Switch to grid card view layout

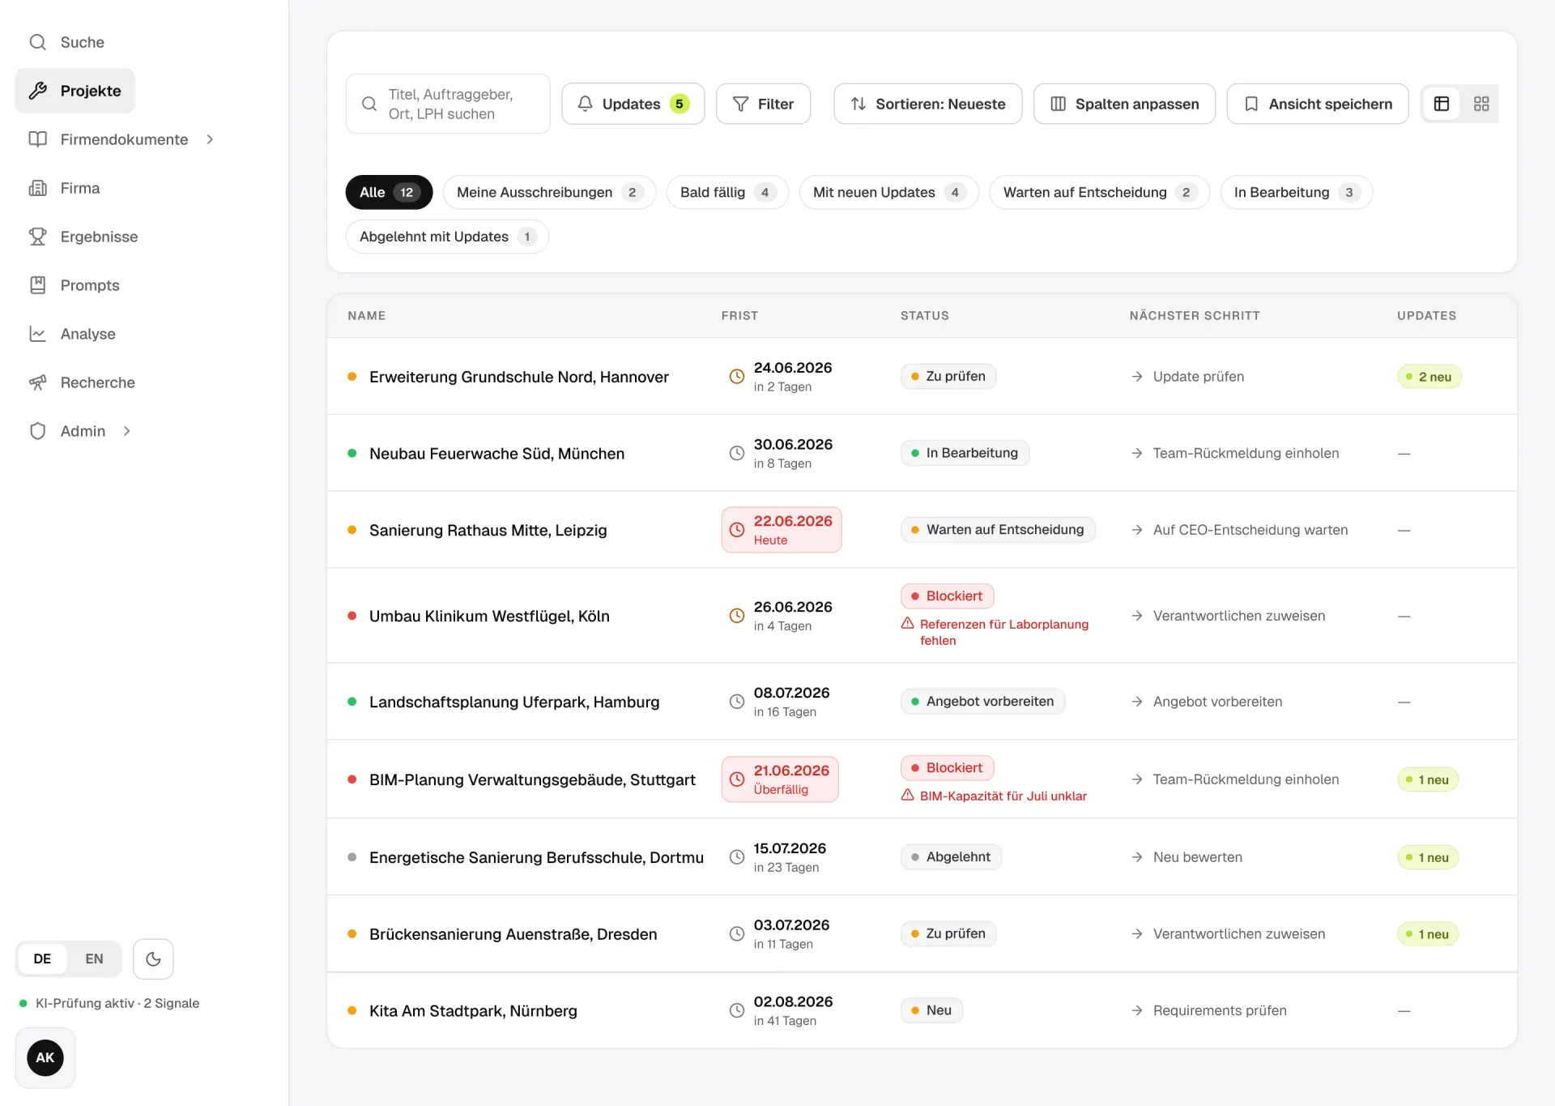tap(1480, 104)
